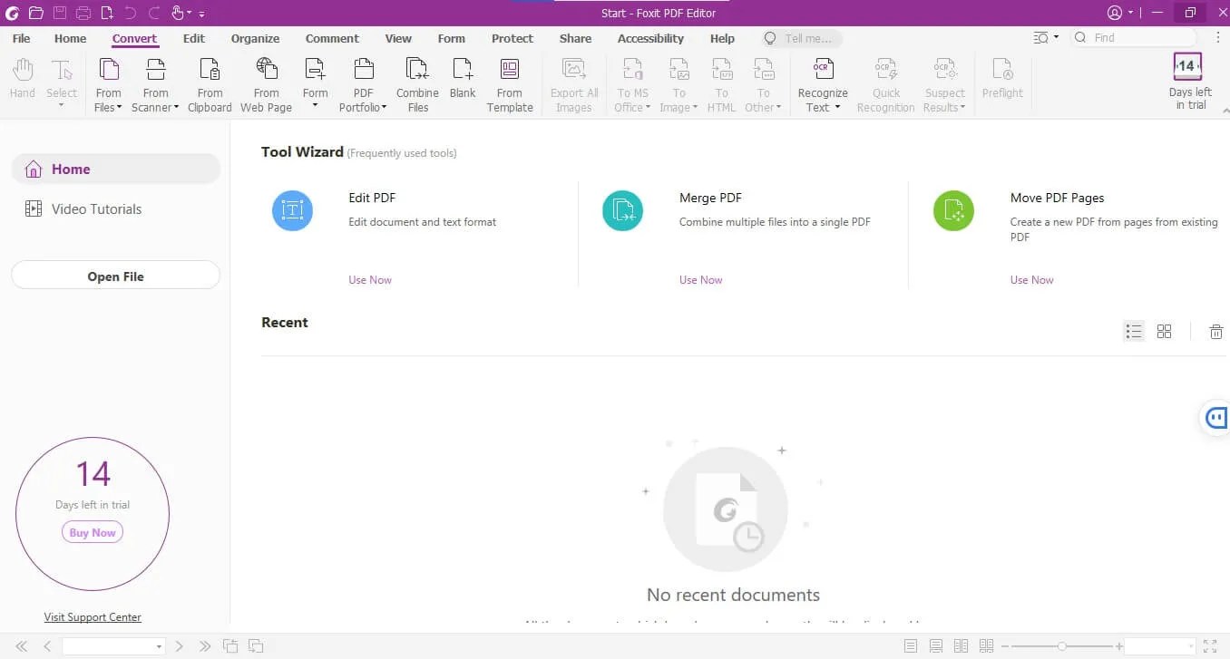Switch Recent view to grid layout
Viewport: 1230px width, 659px height.
click(1165, 331)
